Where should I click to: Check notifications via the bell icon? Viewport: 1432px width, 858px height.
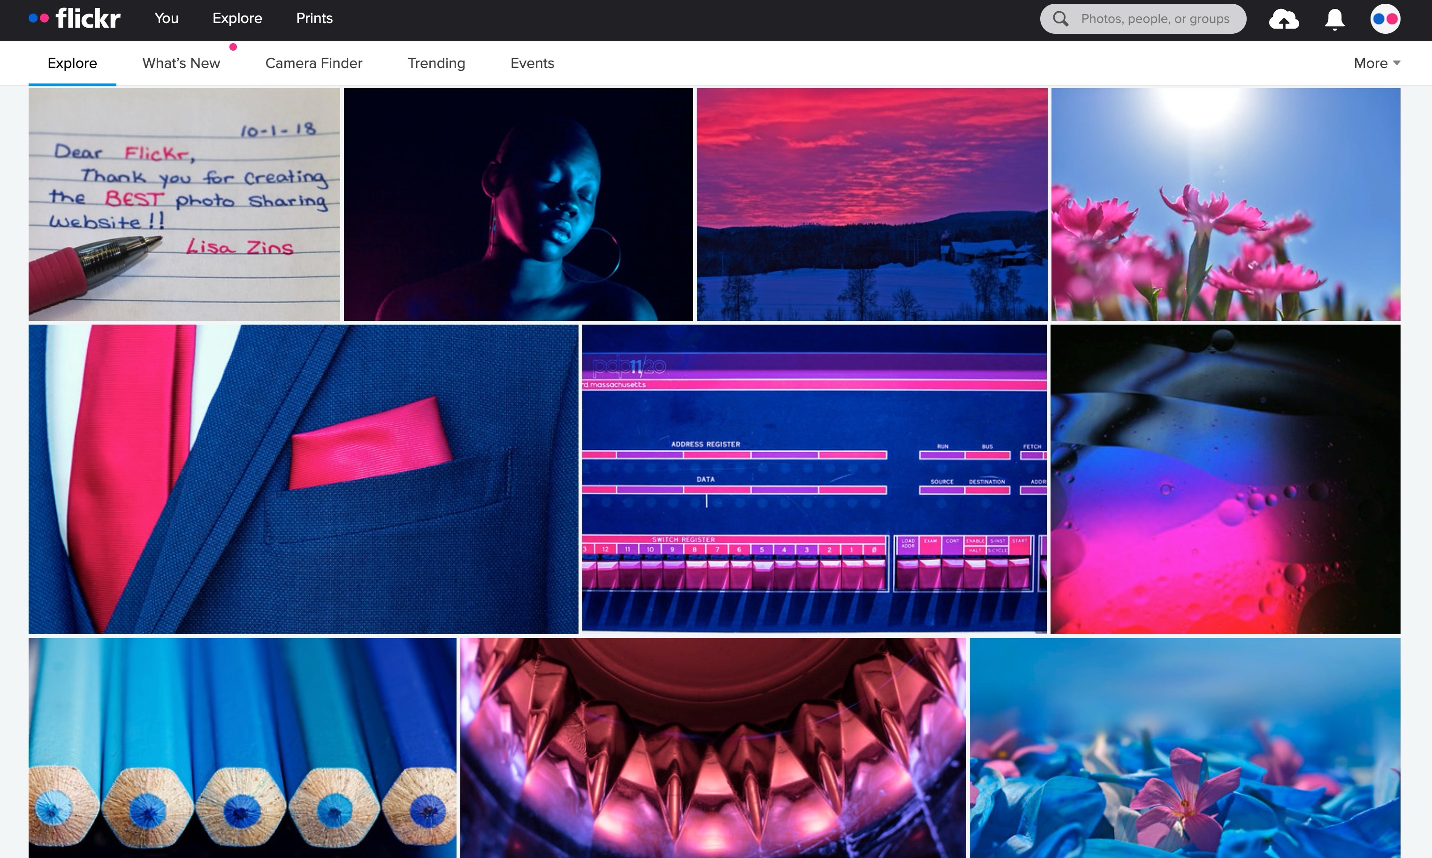tap(1334, 18)
